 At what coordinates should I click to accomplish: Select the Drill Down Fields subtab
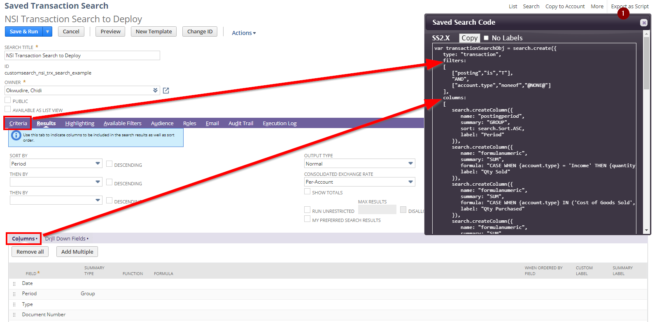point(66,238)
